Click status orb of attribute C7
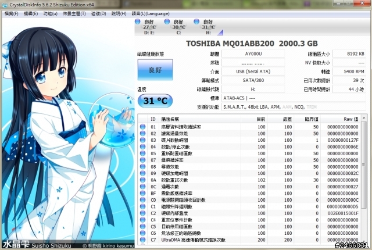Image resolution: width=372 pixels, height=250 pixels. pos(142,240)
